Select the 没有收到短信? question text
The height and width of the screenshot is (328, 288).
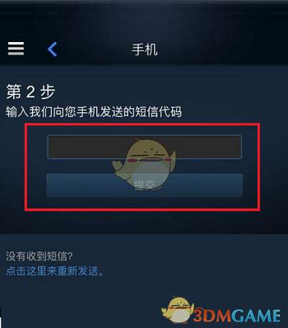39,256
